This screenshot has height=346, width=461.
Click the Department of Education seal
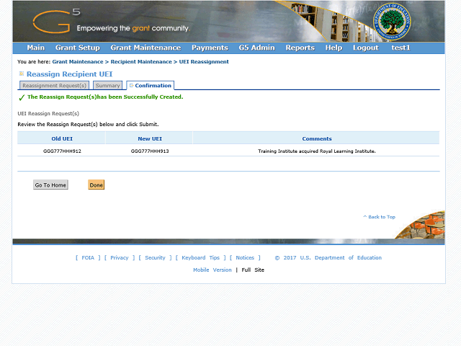pos(392,22)
